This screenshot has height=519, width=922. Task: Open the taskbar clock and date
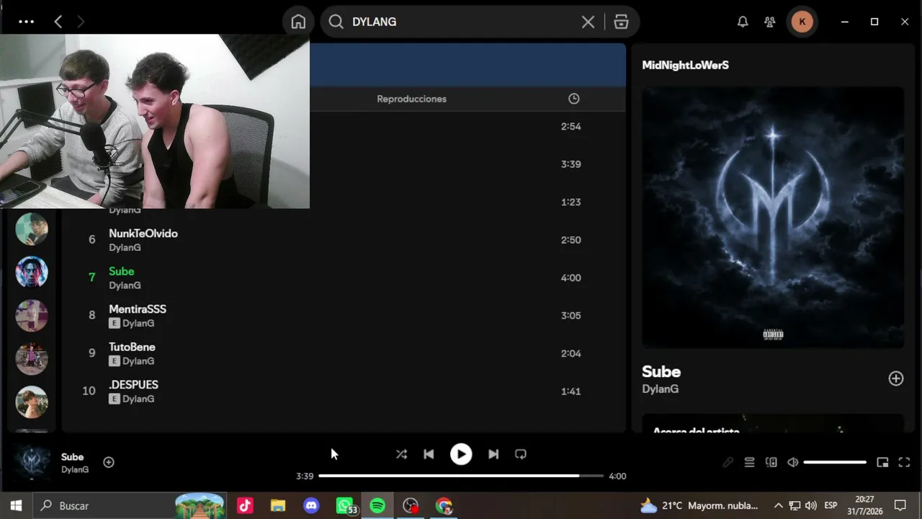(x=864, y=505)
